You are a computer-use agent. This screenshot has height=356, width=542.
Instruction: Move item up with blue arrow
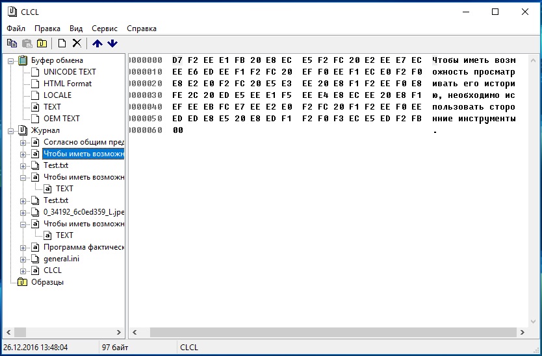pyautogui.click(x=97, y=43)
